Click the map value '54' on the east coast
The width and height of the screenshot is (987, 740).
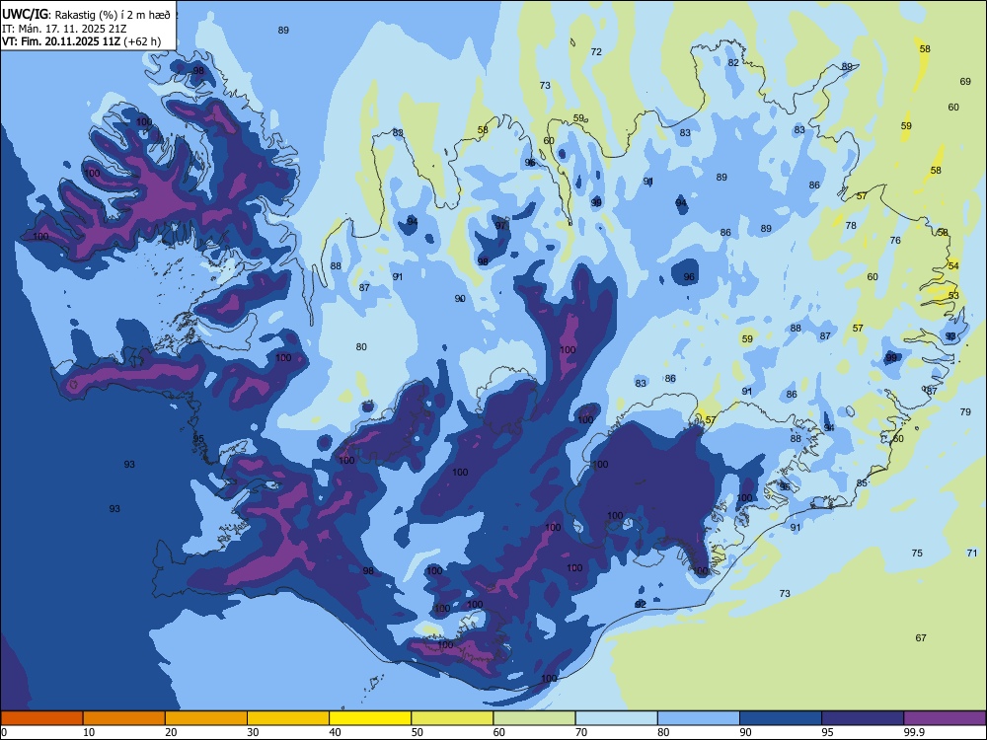click(953, 265)
